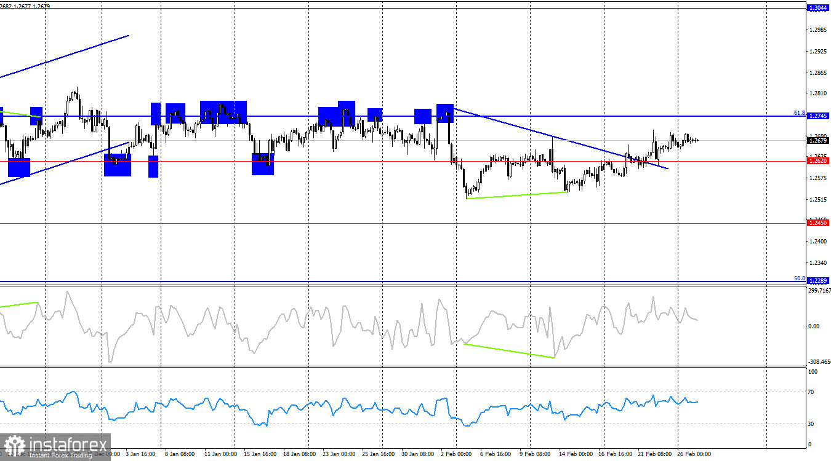Click the 15 Jan 16:00 time label
Viewport: 831px width, 461px height.
point(260,455)
